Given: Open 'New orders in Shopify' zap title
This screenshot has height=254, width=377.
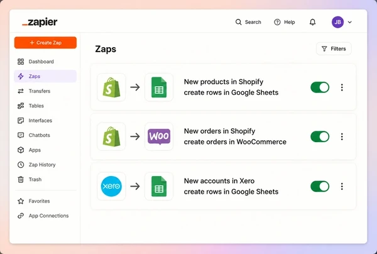Looking at the screenshot, I should [x=219, y=131].
